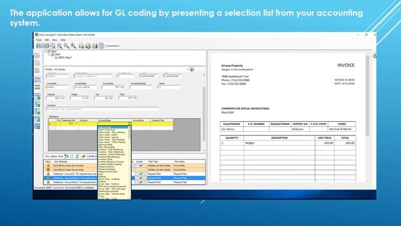
Task: Open the AccountDesc cell dropdown arrow
Action: [130, 124]
